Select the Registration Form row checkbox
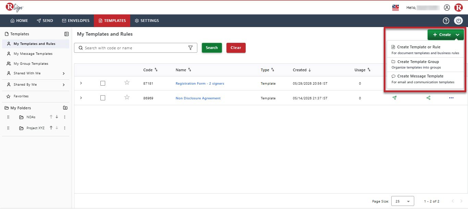 (103, 83)
